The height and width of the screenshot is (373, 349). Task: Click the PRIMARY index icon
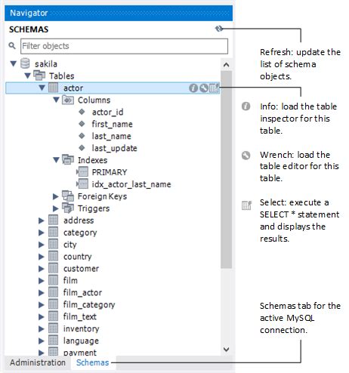coord(82,172)
